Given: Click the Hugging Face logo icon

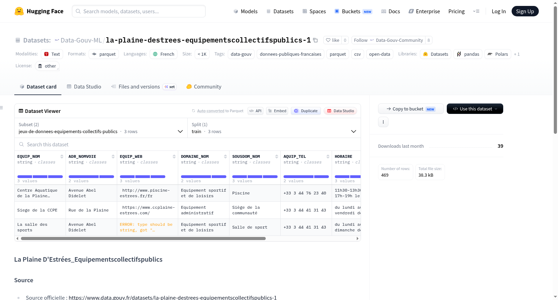Looking at the screenshot, I should point(19,11).
